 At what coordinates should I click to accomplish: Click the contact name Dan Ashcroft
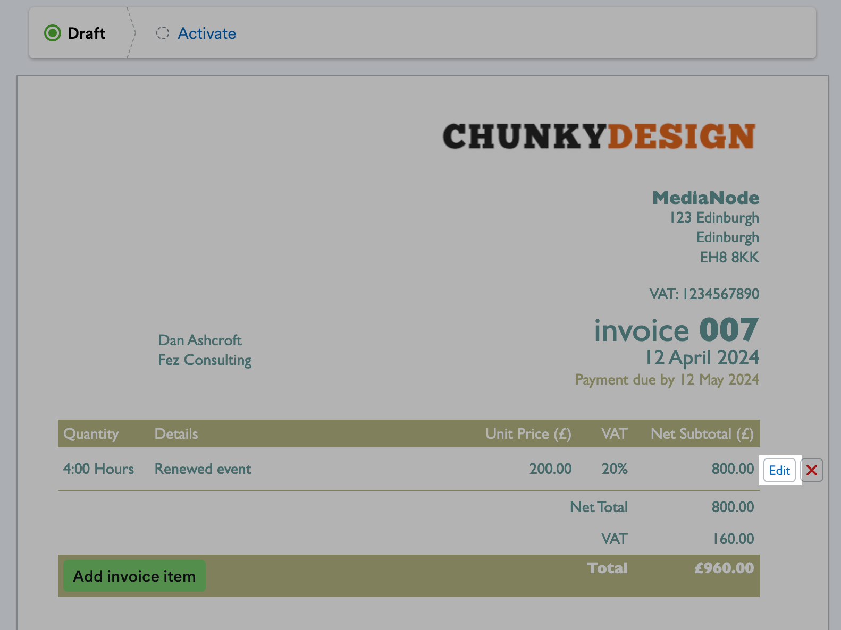click(x=200, y=340)
